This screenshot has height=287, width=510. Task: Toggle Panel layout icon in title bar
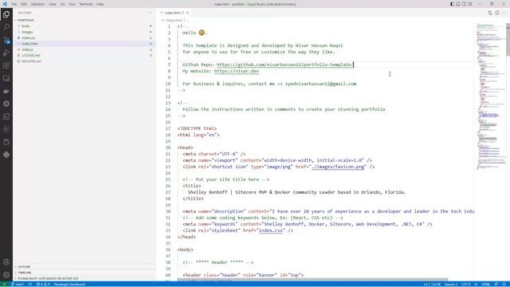pos(458,4)
